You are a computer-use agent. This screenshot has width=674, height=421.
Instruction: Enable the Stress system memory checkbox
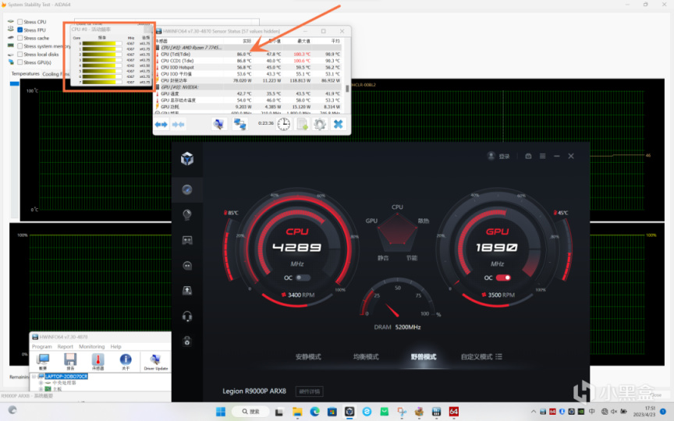point(20,46)
